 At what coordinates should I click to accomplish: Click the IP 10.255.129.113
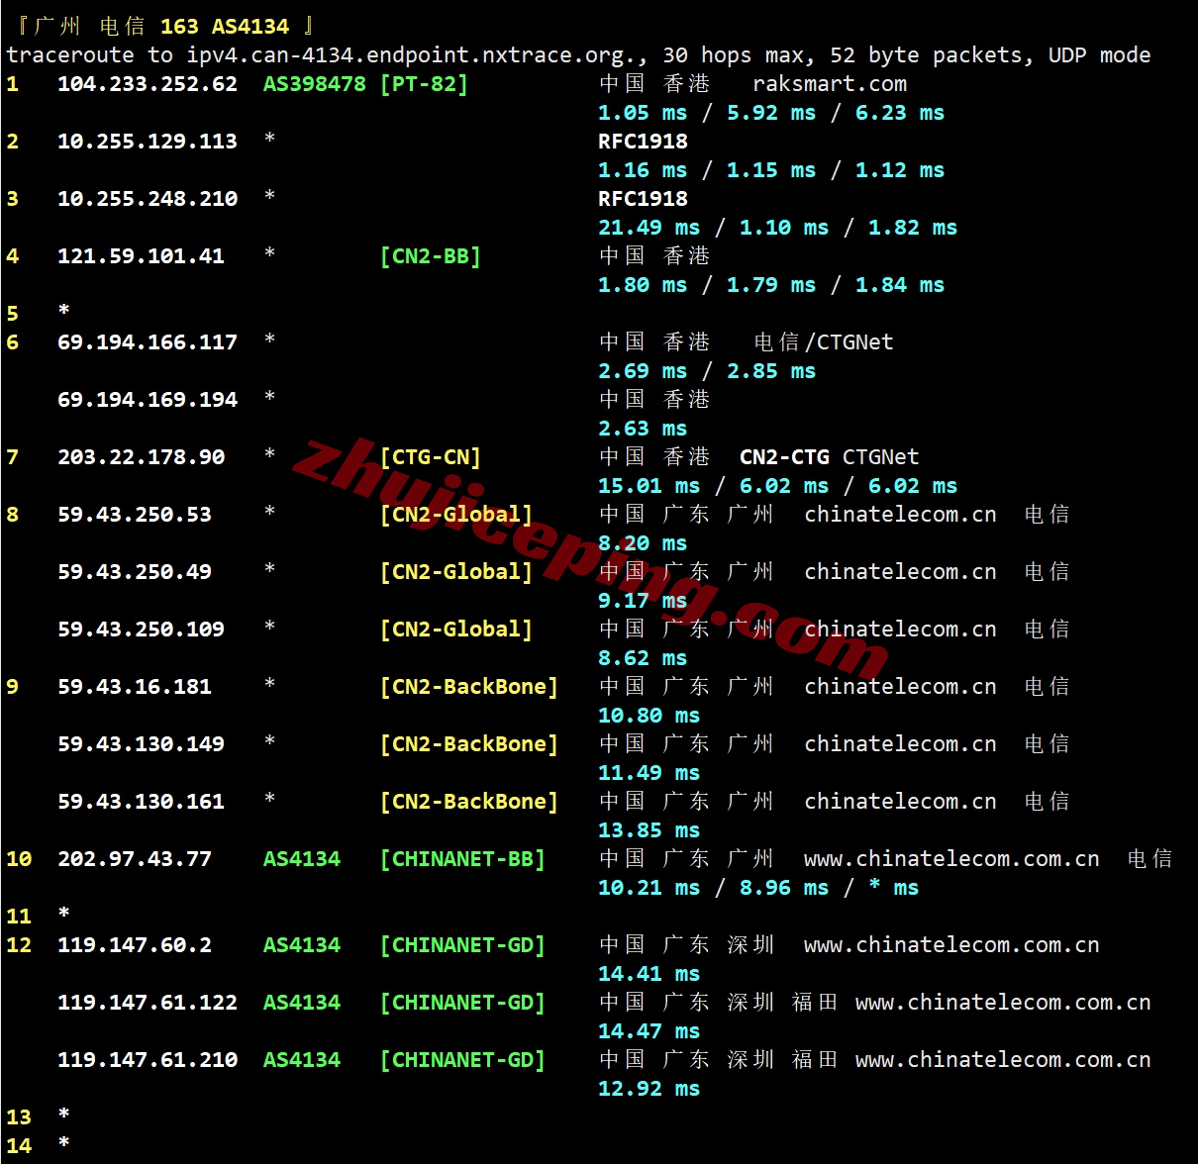148,142
